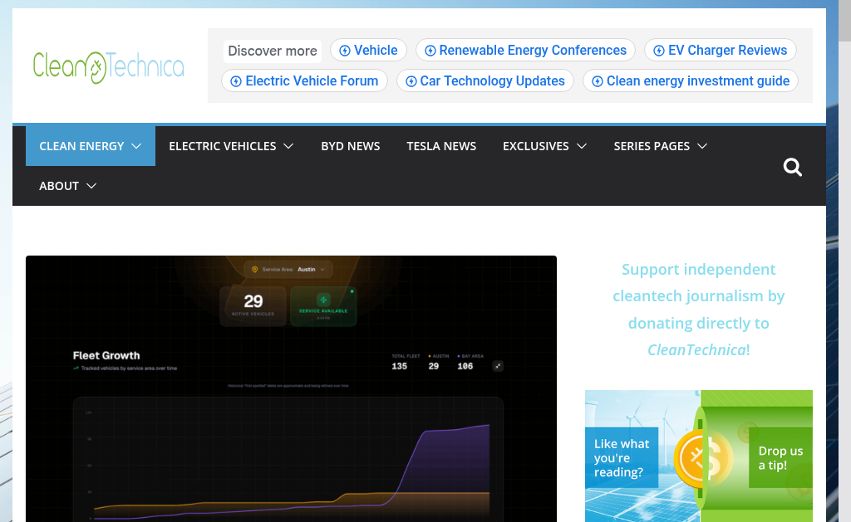
Task: Click the arrow icon beside Car Technology Updates
Action: pyautogui.click(x=411, y=81)
